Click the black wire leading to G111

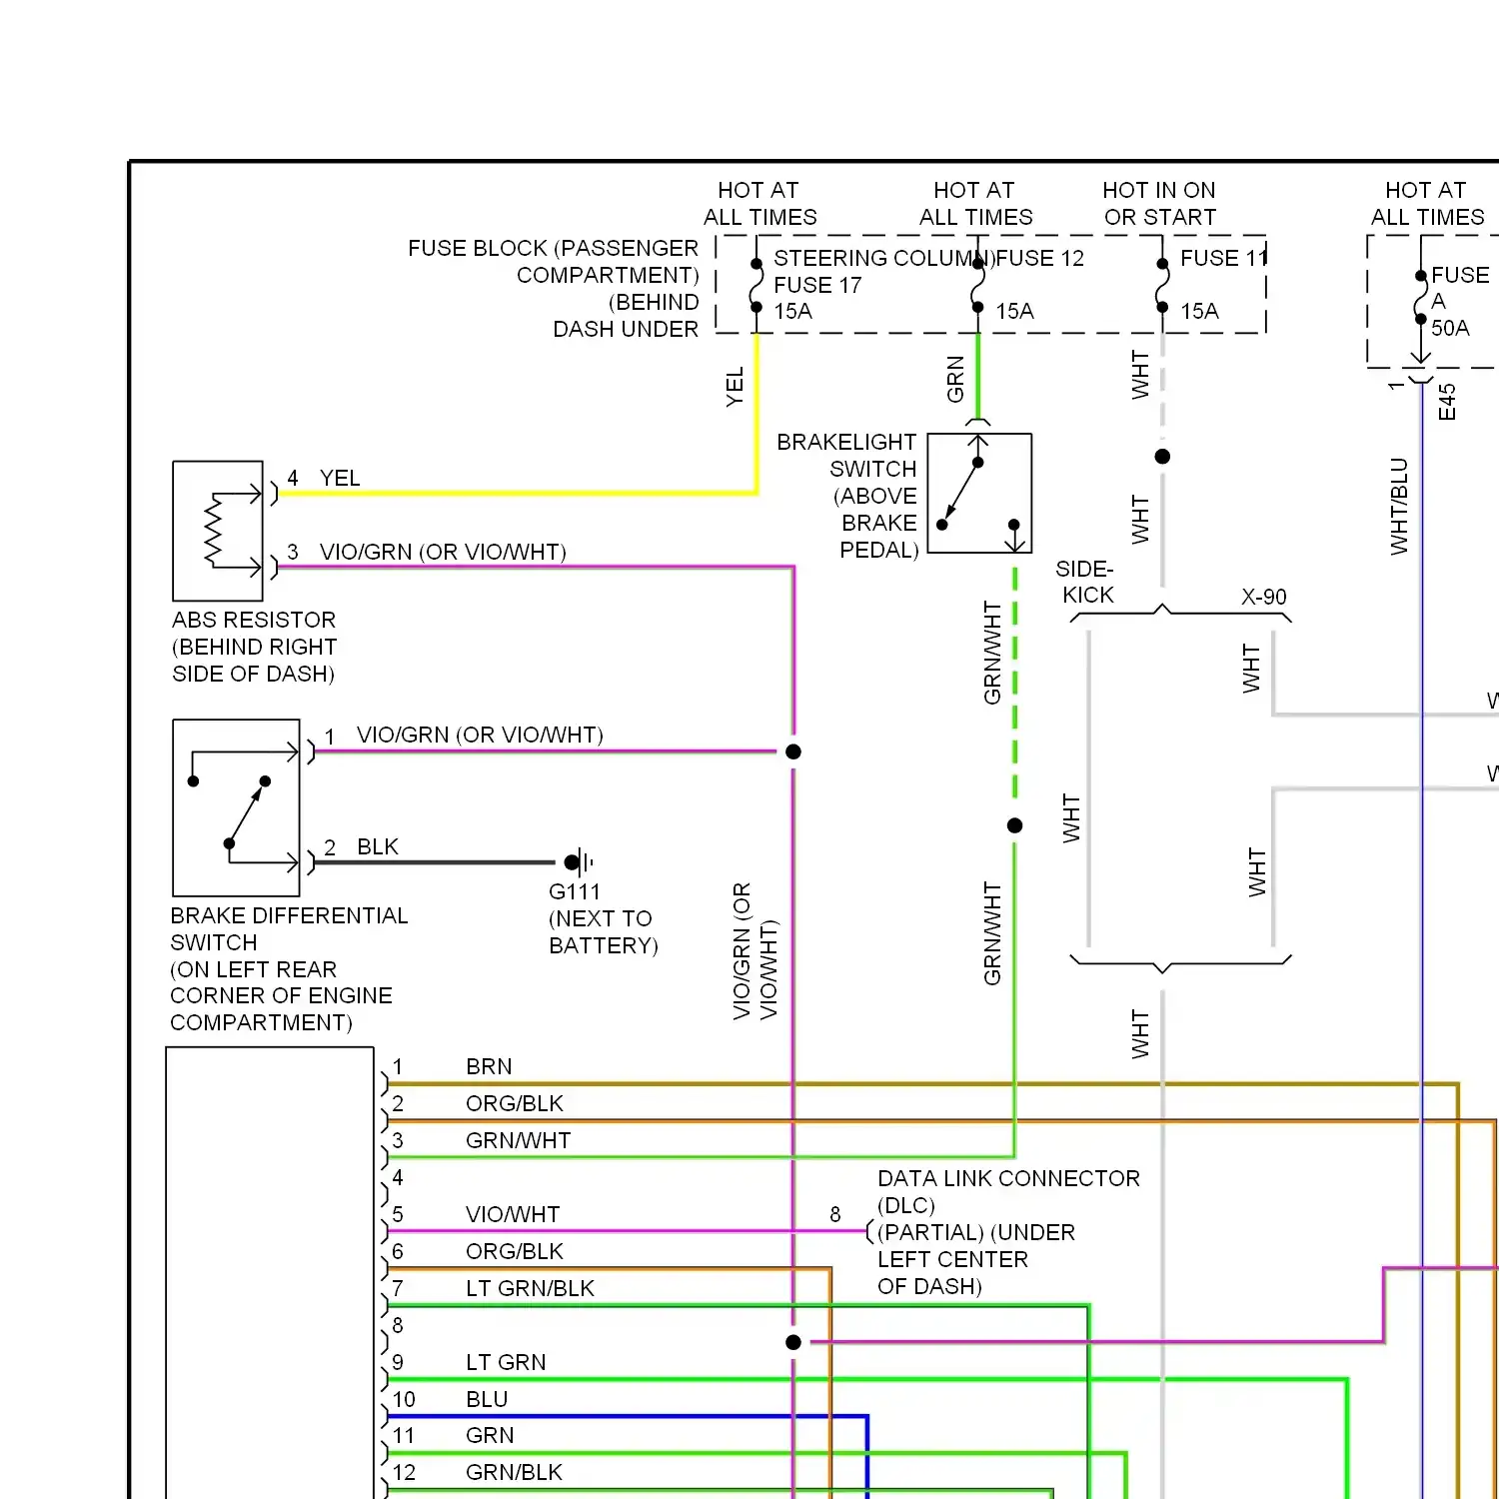click(x=436, y=861)
